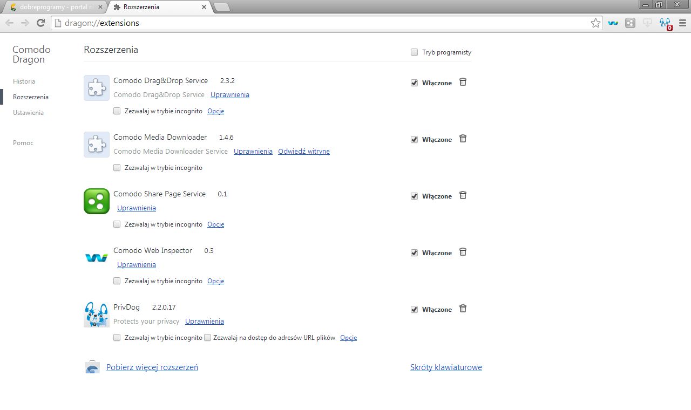
Task: Close the dobreprogramy tab
Action: [100, 8]
